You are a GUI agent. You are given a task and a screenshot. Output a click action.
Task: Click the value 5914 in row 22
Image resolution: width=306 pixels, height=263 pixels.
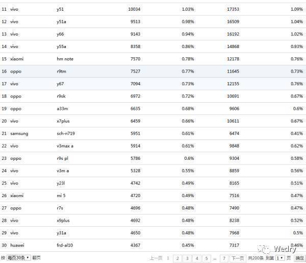click(x=135, y=146)
